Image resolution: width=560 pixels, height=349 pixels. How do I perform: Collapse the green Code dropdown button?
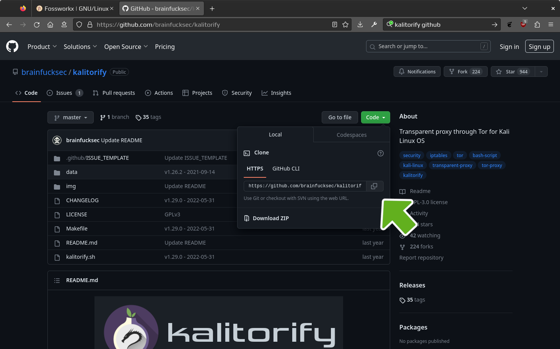click(375, 117)
